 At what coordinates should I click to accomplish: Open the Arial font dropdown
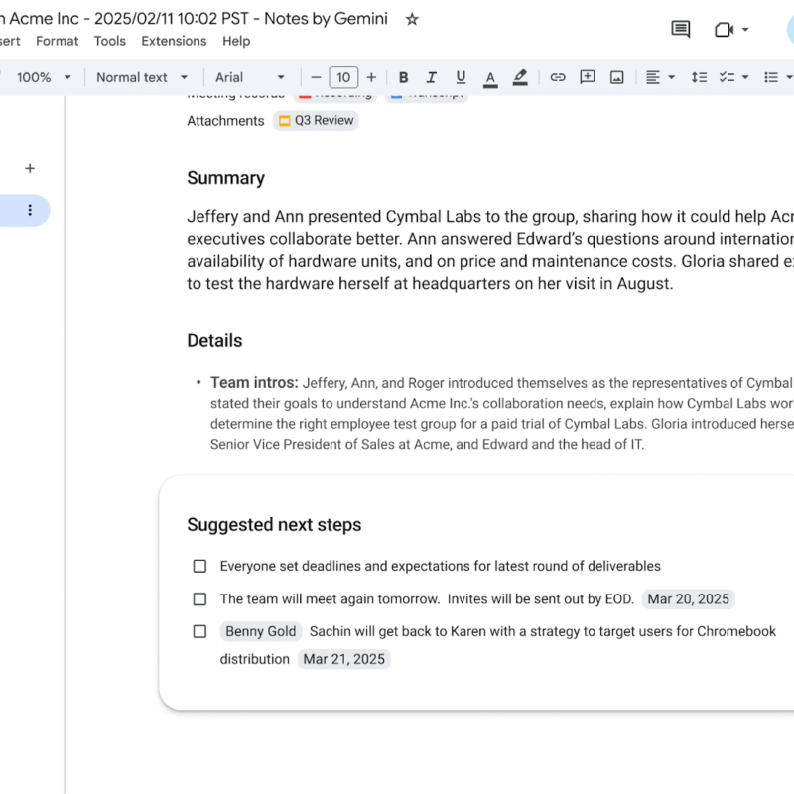pos(250,77)
